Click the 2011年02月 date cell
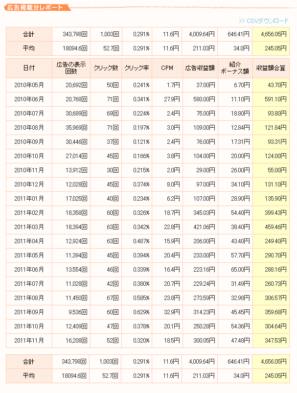Screen dimensions: 297x393 pyautogui.click(x=29, y=213)
